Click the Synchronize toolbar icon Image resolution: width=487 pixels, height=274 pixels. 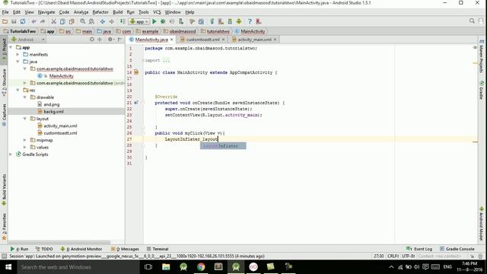tap(23, 21)
